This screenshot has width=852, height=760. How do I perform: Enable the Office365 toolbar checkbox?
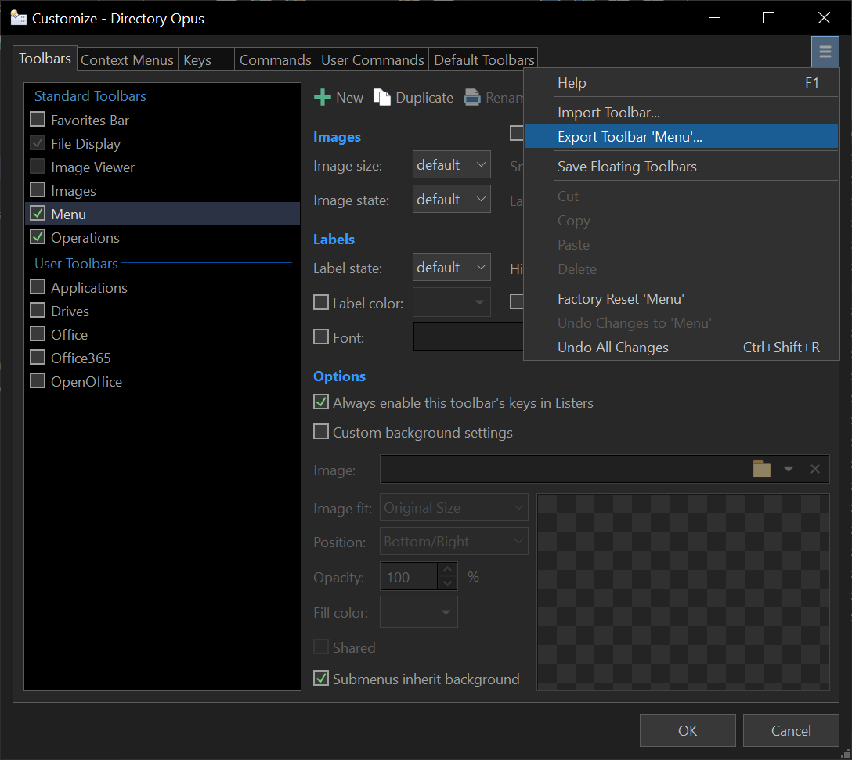(38, 357)
